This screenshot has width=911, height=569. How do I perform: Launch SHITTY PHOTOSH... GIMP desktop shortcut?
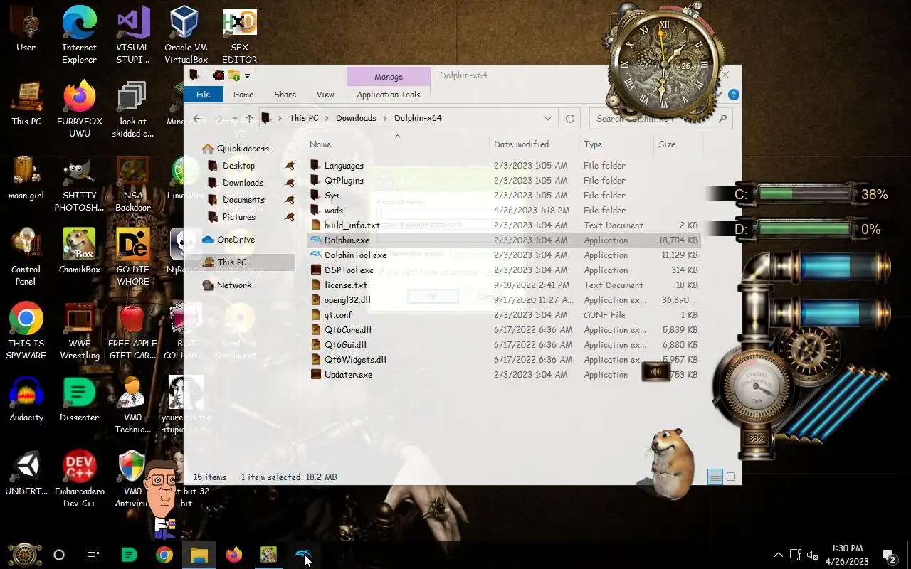79,184
